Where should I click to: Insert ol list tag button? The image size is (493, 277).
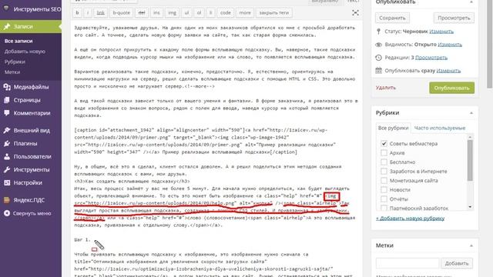(199, 13)
